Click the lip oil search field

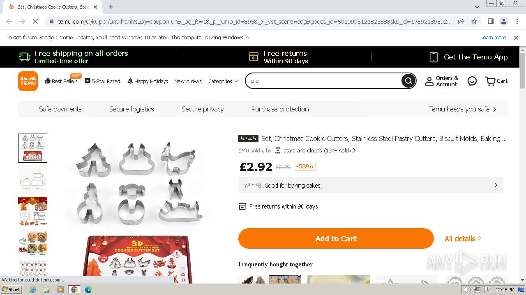tap(323, 81)
